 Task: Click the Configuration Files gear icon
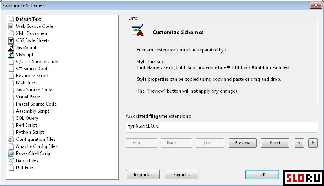(11, 139)
